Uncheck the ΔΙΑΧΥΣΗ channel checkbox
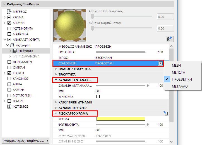The height and width of the screenshot is (145, 202). pyautogui.click(x=9, y=23)
